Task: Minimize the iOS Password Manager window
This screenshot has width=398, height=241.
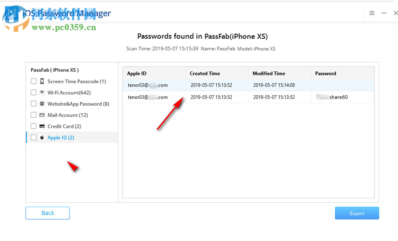Action: pos(384,13)
